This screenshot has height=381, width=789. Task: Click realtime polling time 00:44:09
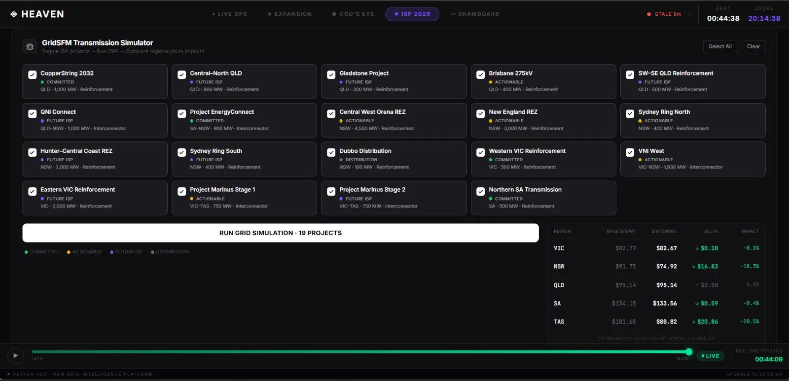click(x=769, y=359)
